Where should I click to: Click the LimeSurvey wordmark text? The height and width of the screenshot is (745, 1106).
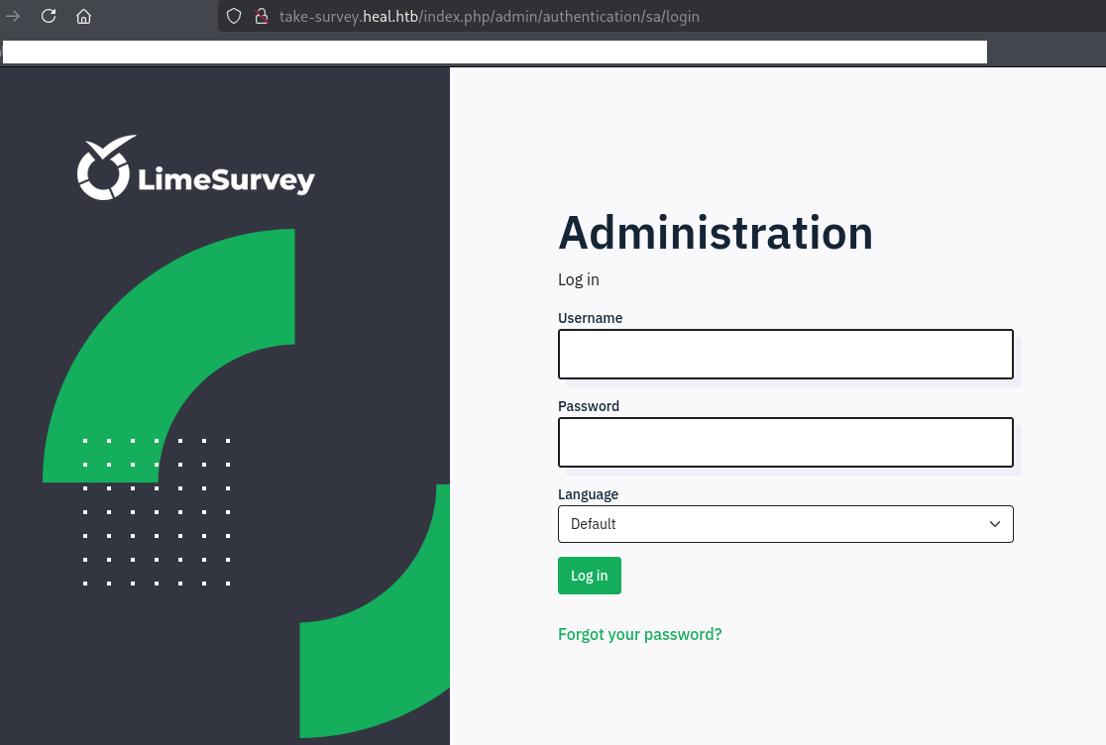[227, 180]
